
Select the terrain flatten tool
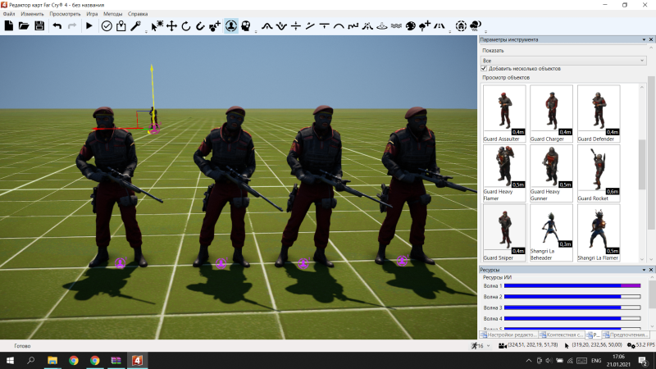324,26
